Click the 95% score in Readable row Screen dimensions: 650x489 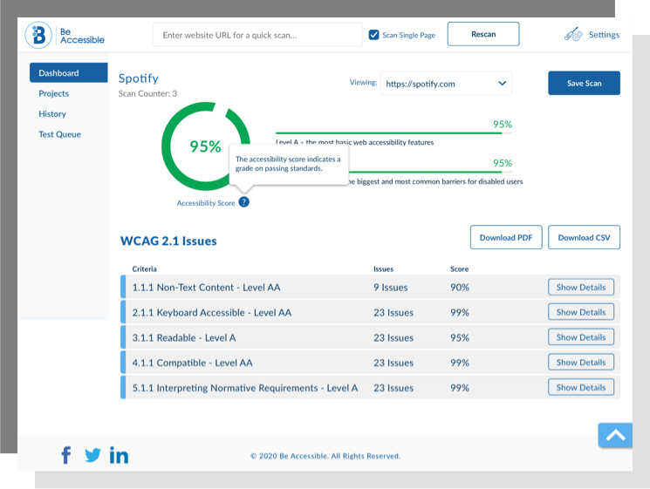point(460,338)
